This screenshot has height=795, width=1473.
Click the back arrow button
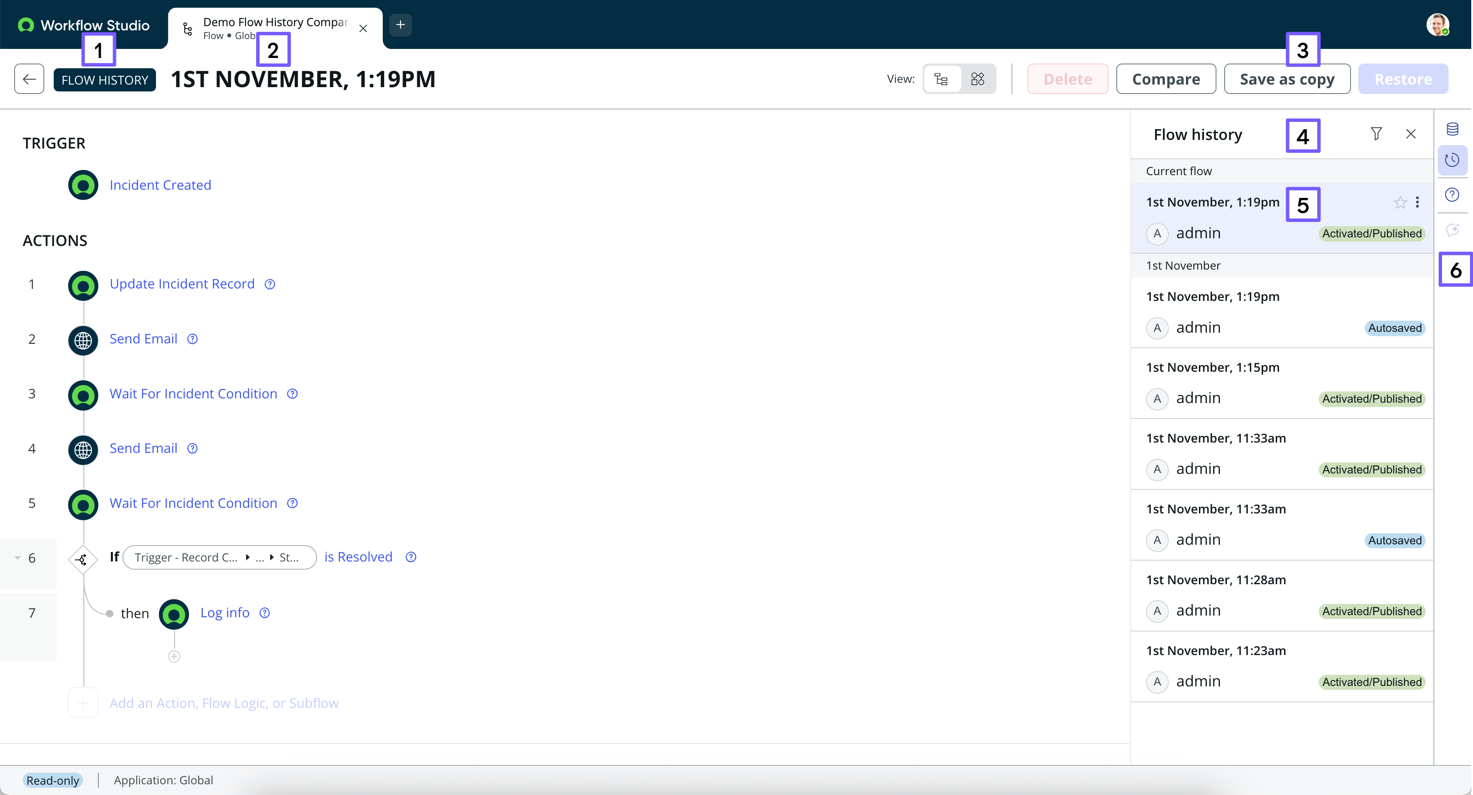pyautogui.click(x=29, y=79)
